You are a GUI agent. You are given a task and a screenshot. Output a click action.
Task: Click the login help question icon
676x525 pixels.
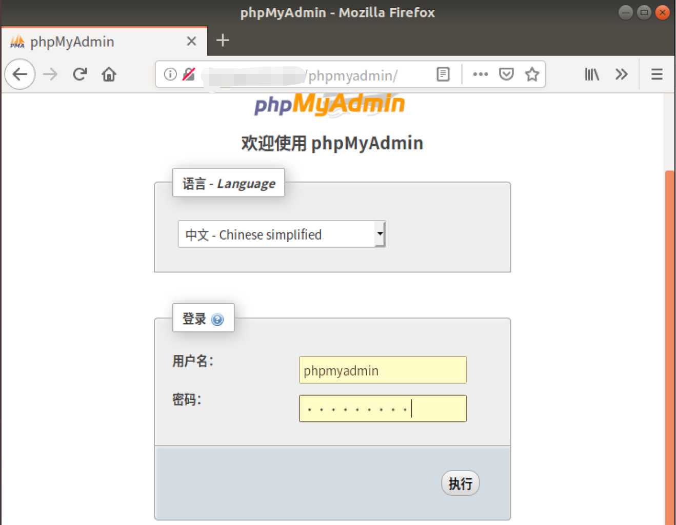(x=217, y=320)
